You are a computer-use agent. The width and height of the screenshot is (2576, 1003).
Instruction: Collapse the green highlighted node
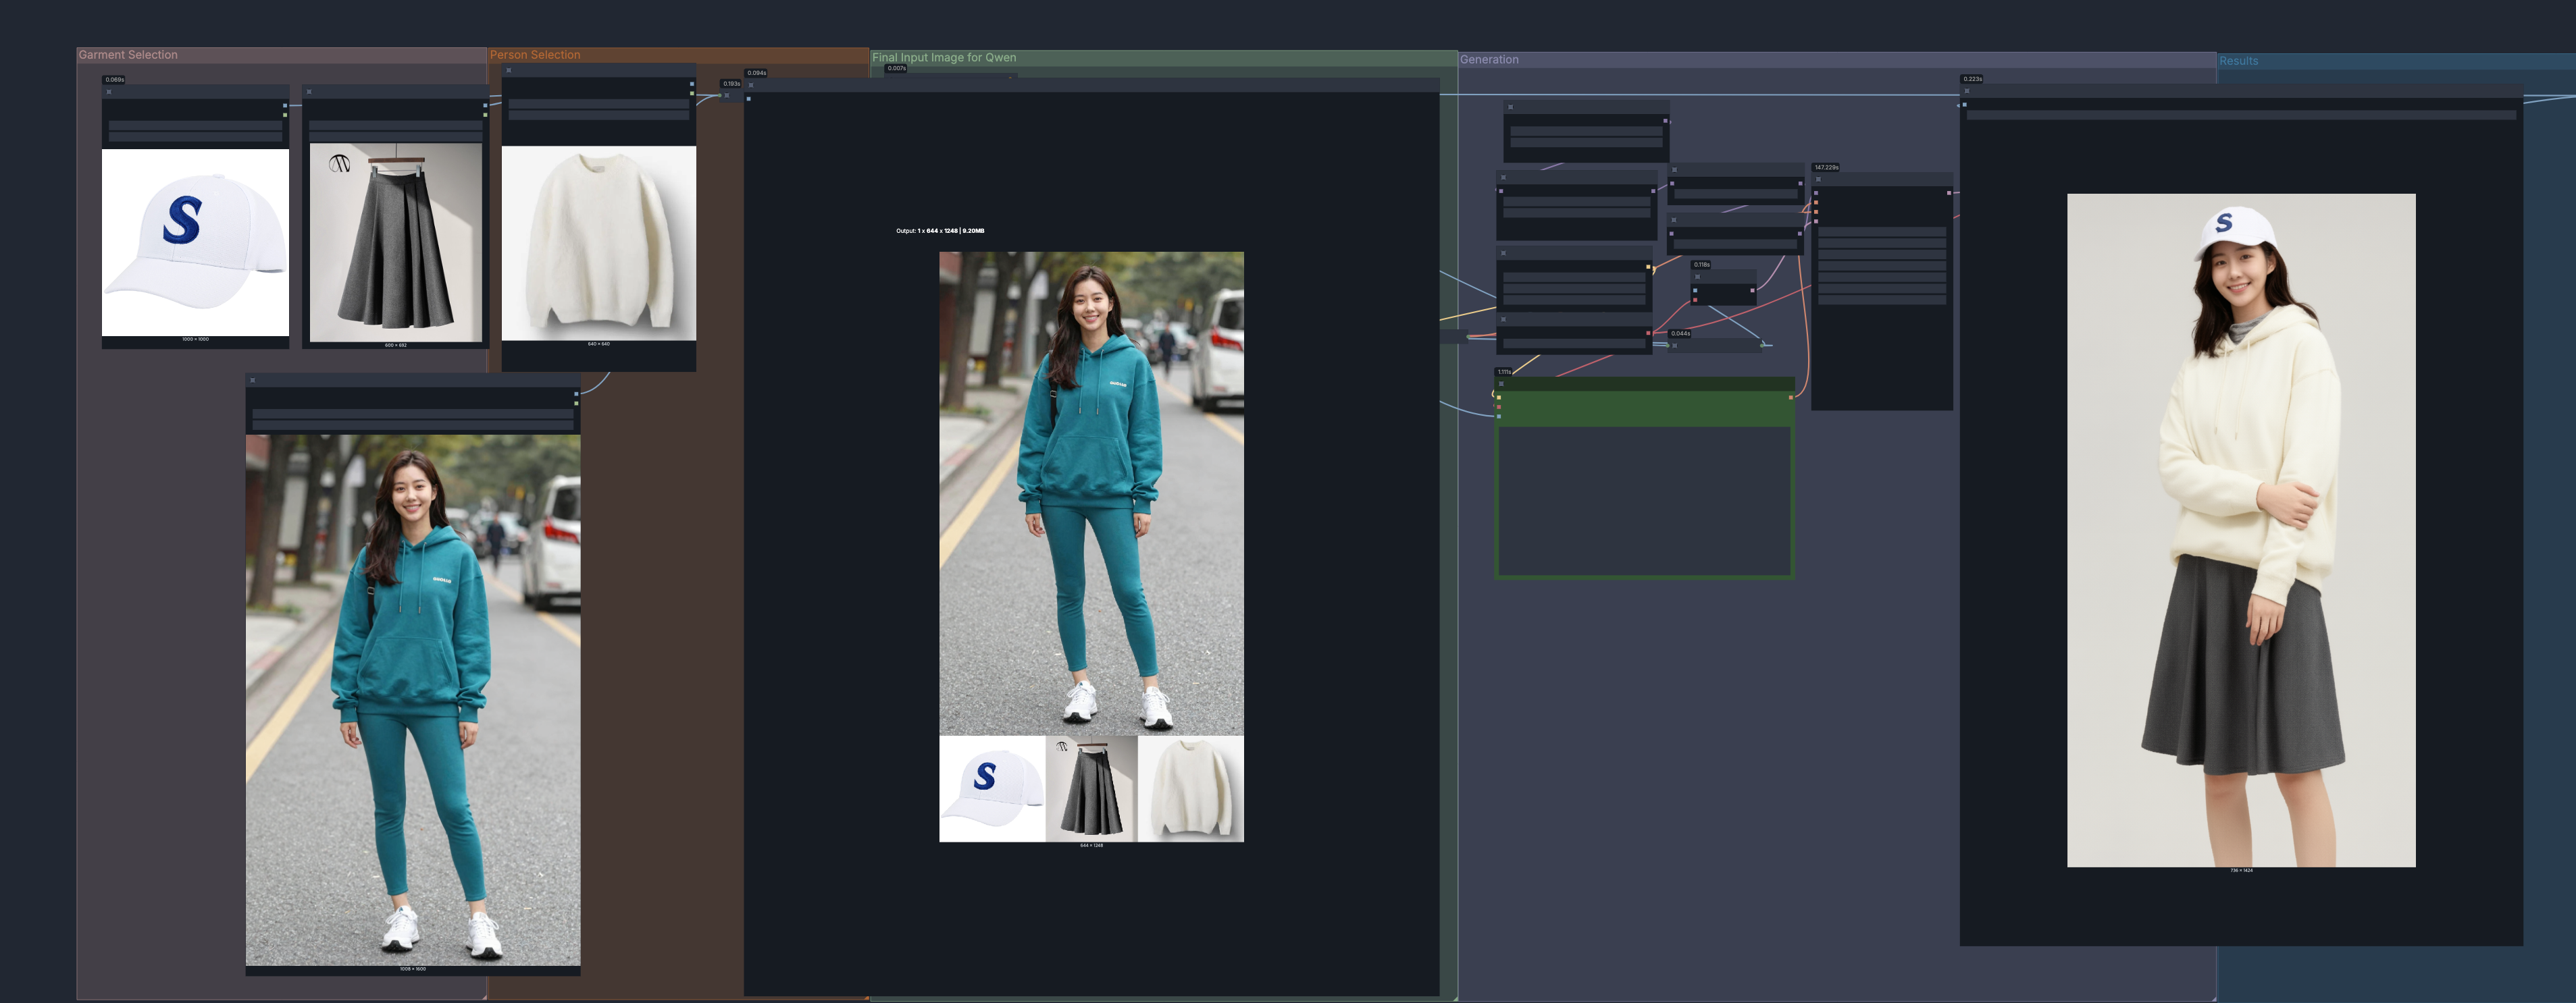1501,383
